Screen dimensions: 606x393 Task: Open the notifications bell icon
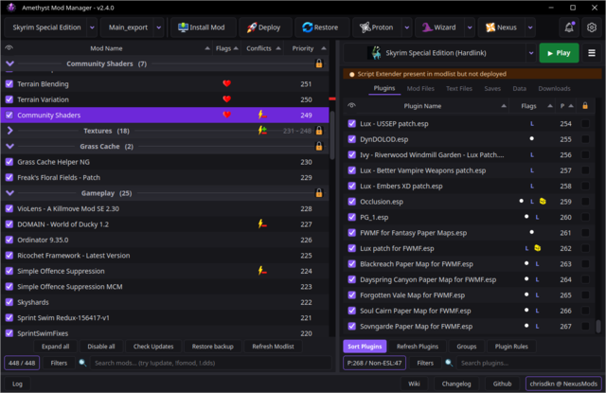569,27
